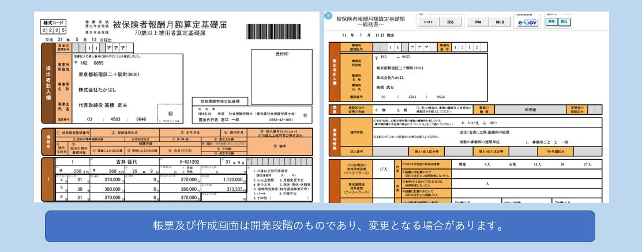Click 代表取締役 高橋 武夫 on left form
The width and height of the screenshot is (642, 252).
point(103,106)
